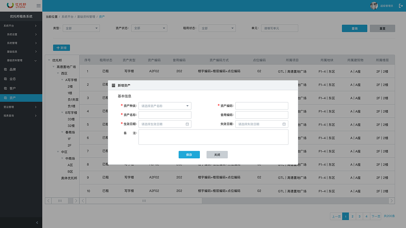Click the logout icon at top right
Viewport: 406px width, 228px height.
pos(401,6)
